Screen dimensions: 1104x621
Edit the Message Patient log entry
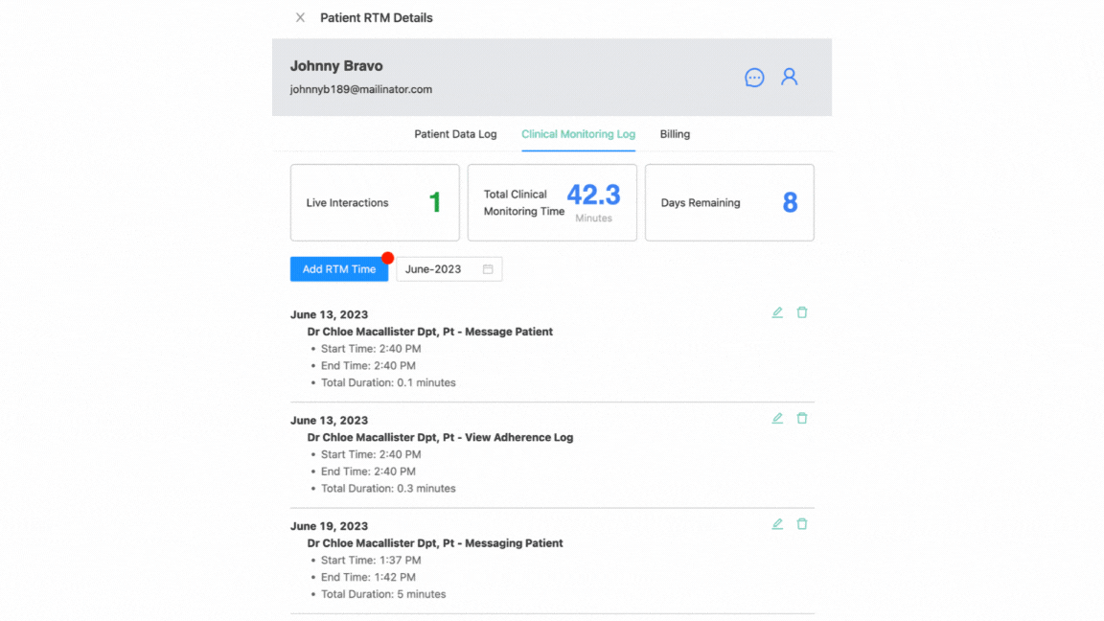coord(777,312)
